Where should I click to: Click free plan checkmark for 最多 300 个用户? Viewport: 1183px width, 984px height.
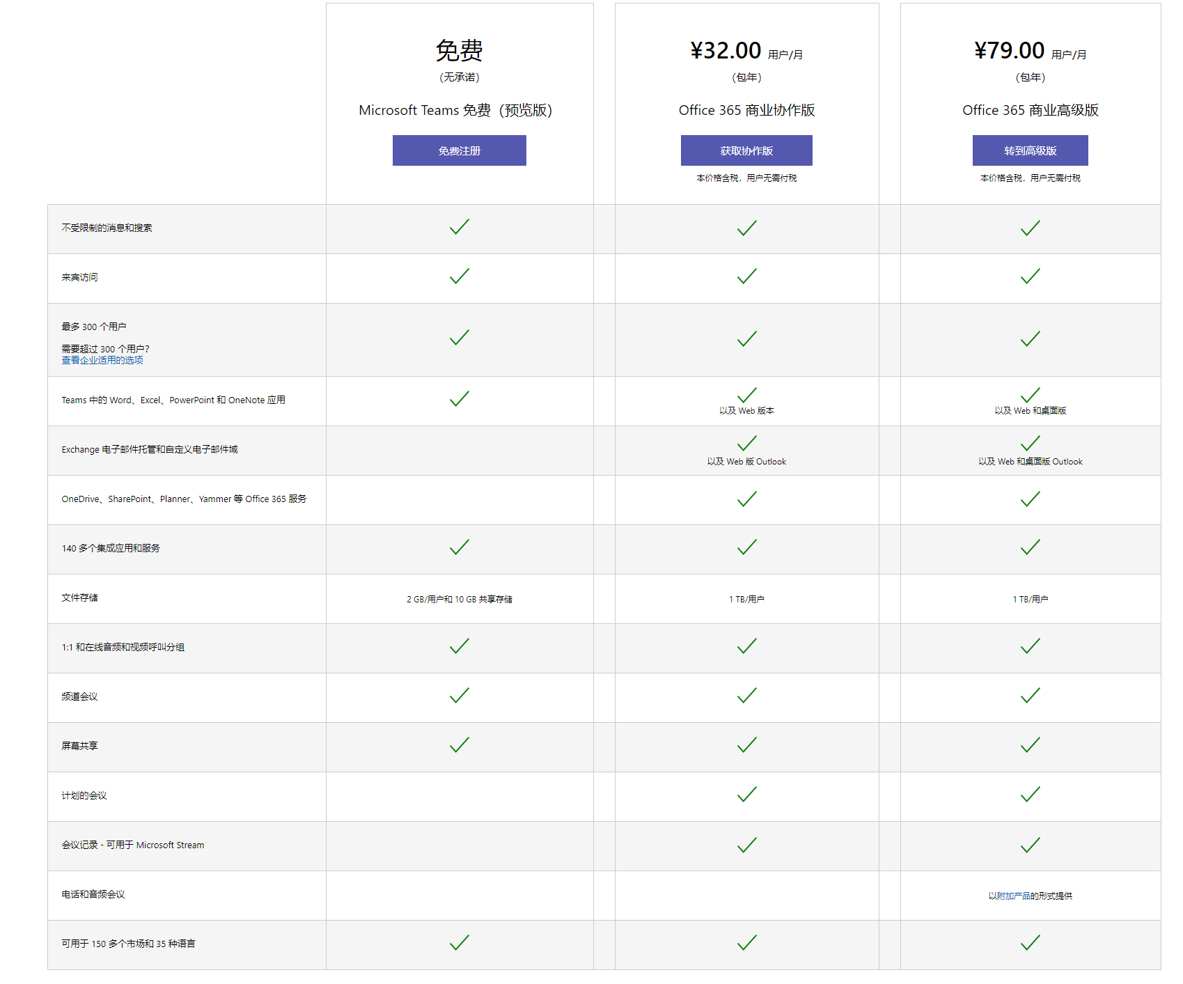(x=460, y=338)
